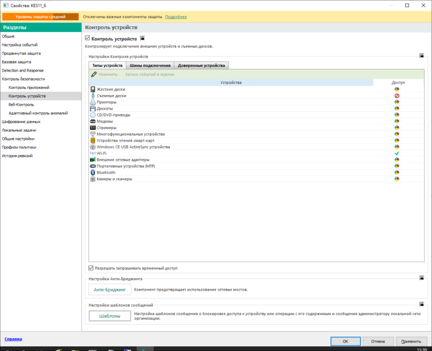The width and height of the screenshot is (432, 351).
Task: Click the access status icon for Жесткие диски
Action: pos(397,89)
